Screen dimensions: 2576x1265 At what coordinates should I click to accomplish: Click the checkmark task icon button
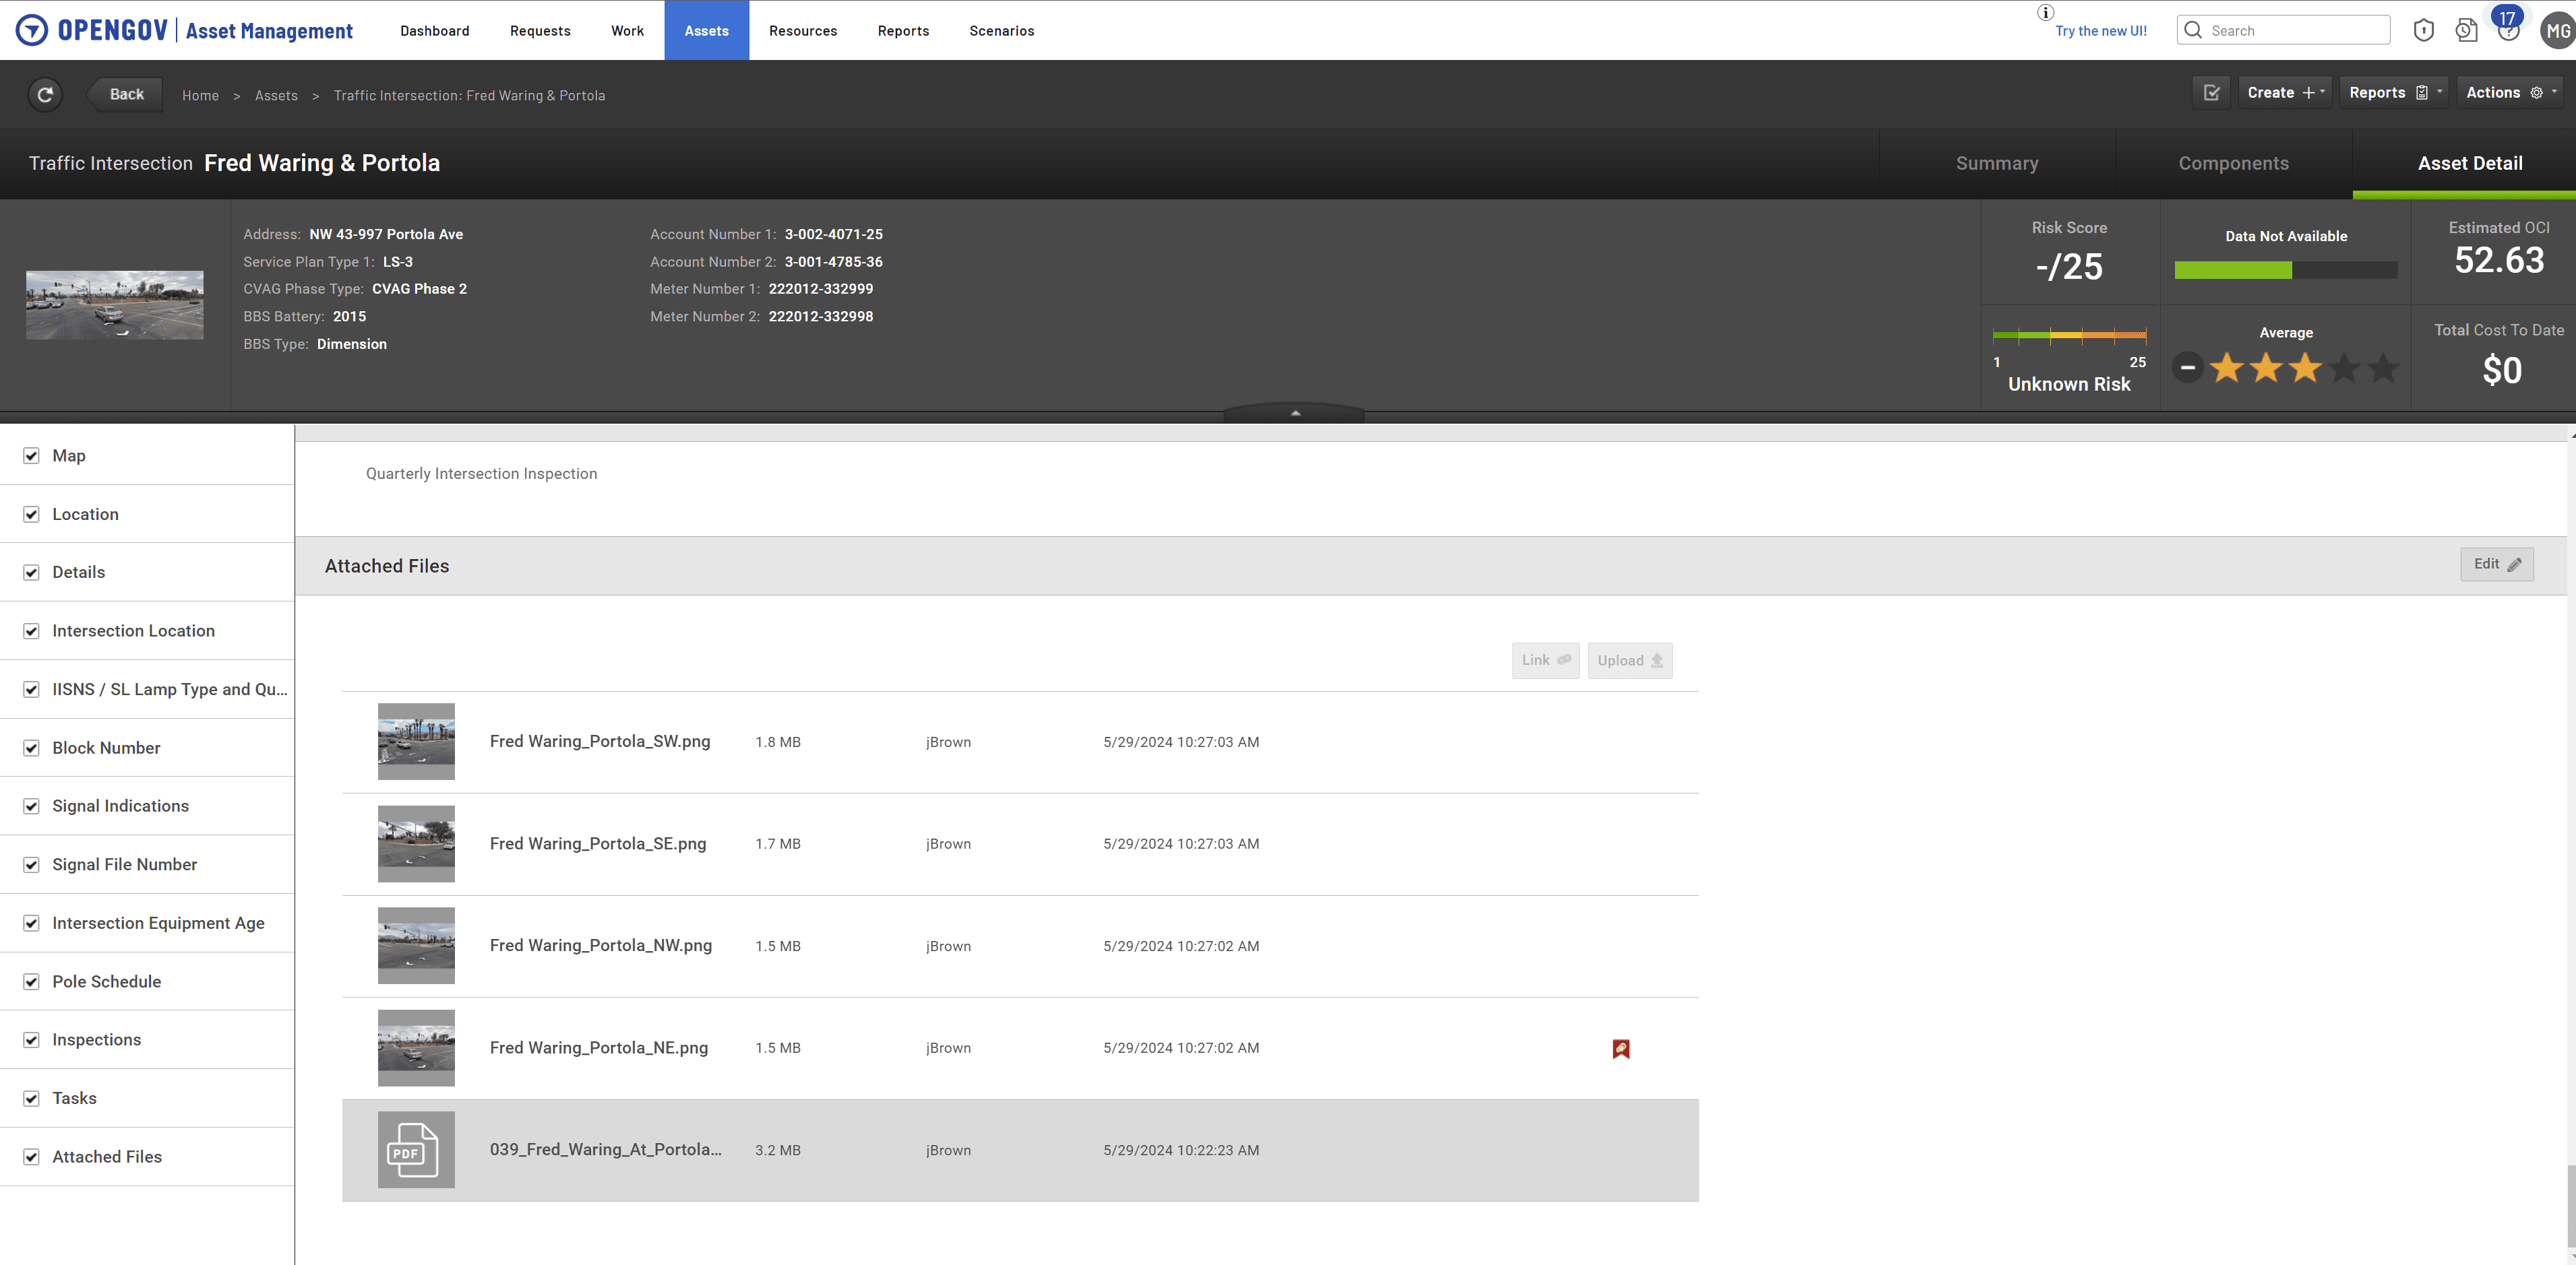coord(2211,93)
